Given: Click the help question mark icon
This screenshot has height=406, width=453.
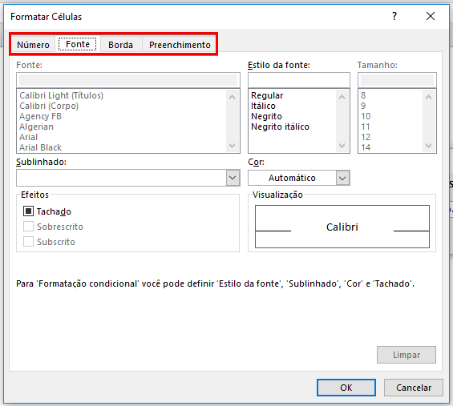Looking at the screenshot, I should (x=394, y=16).
